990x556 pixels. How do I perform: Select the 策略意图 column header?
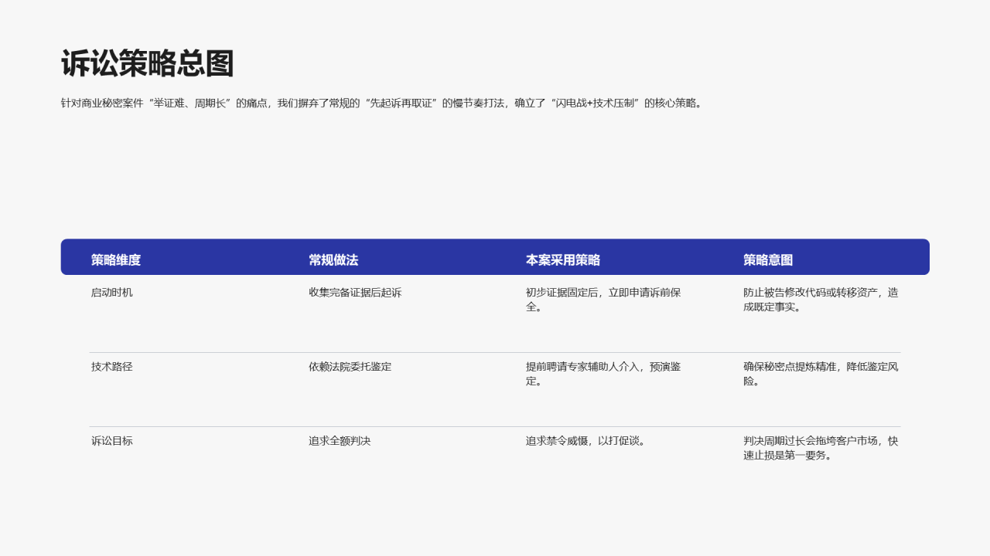click(767, 260)
